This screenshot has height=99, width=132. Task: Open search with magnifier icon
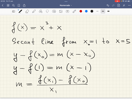pyautogui.click(x=13, y=5)
